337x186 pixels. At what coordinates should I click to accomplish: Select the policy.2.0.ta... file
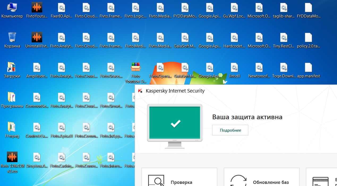[308, 41]
